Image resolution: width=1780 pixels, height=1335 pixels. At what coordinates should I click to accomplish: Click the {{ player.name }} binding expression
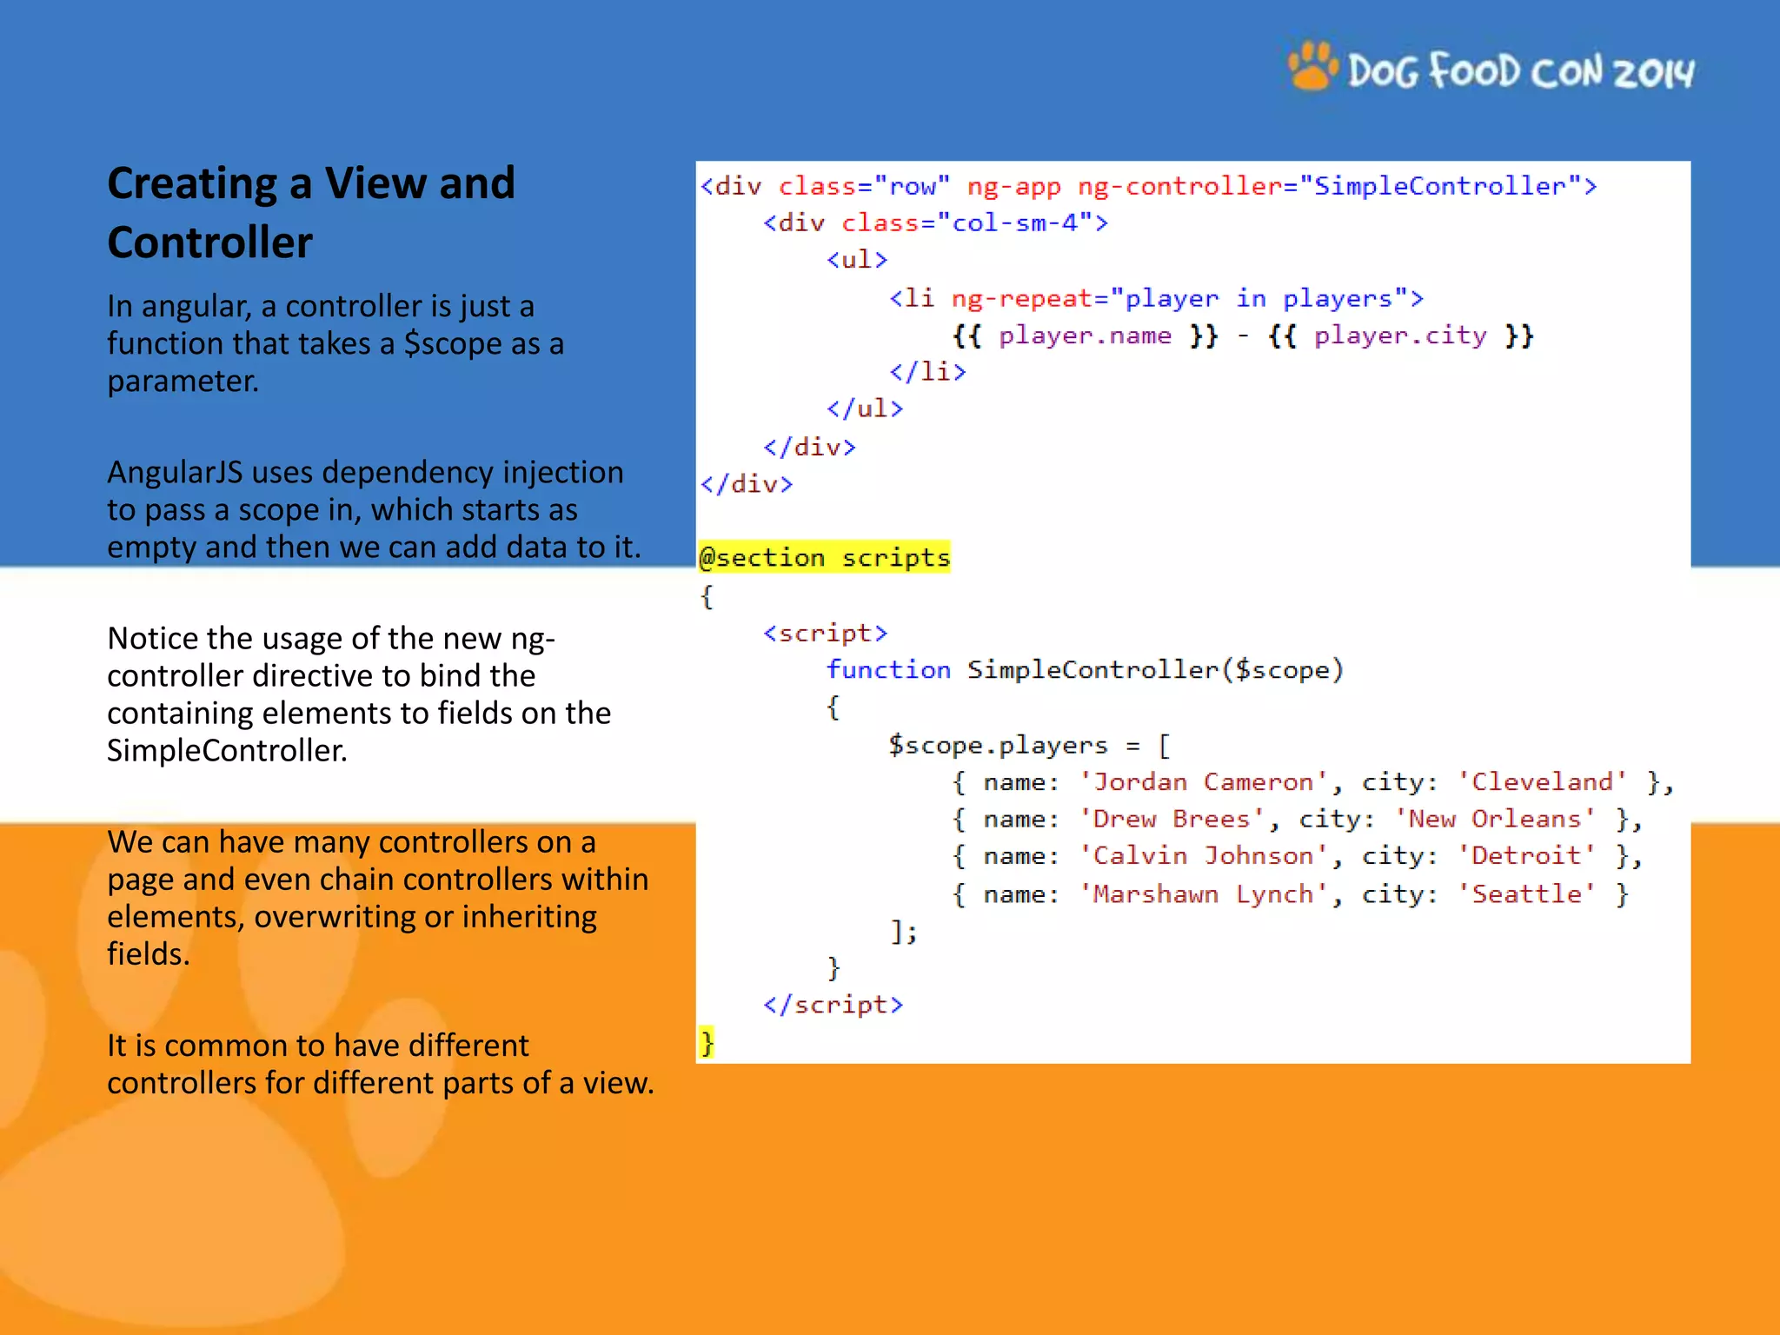tap(1085, 335)
